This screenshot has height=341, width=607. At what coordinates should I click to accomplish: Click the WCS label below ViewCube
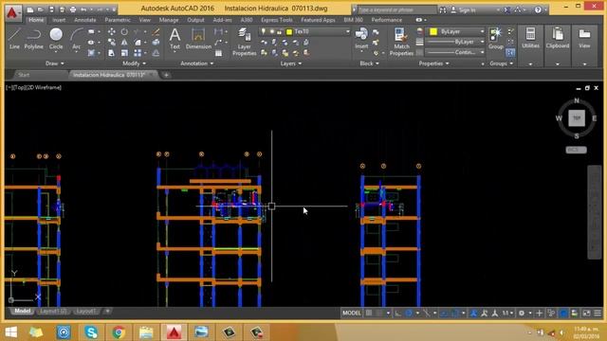576,150
